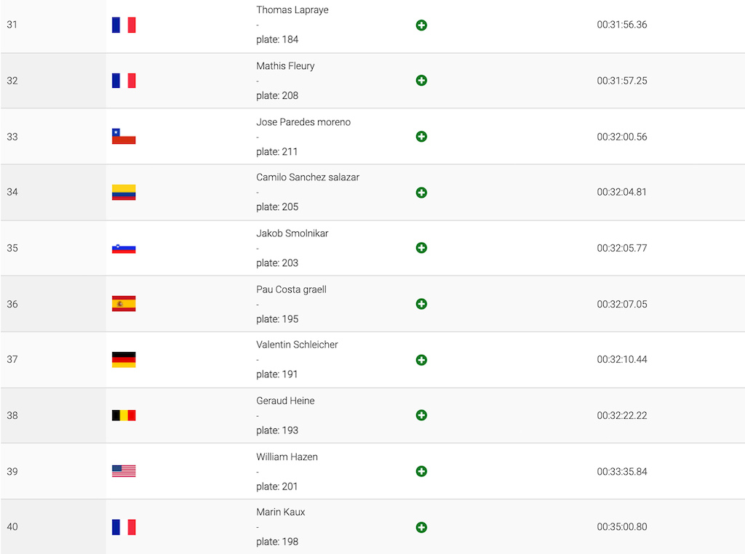
Task: Open green plus next to Camilo Sanchez salazar
Action: [x=421, y=193]
